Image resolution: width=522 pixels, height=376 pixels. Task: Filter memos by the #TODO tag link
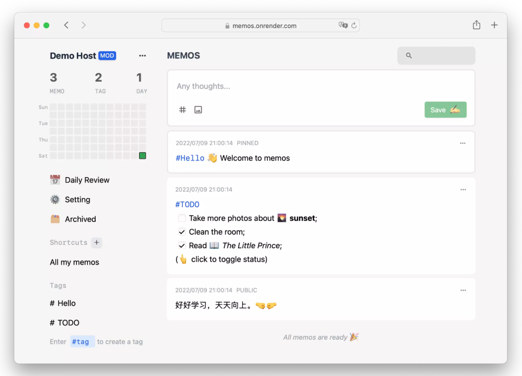point(187,204)
